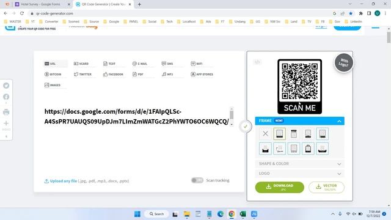Choose the BITCOIN QR code type
Image resolution: width=391 pixels, height=220 pixels.
[53, 75]
